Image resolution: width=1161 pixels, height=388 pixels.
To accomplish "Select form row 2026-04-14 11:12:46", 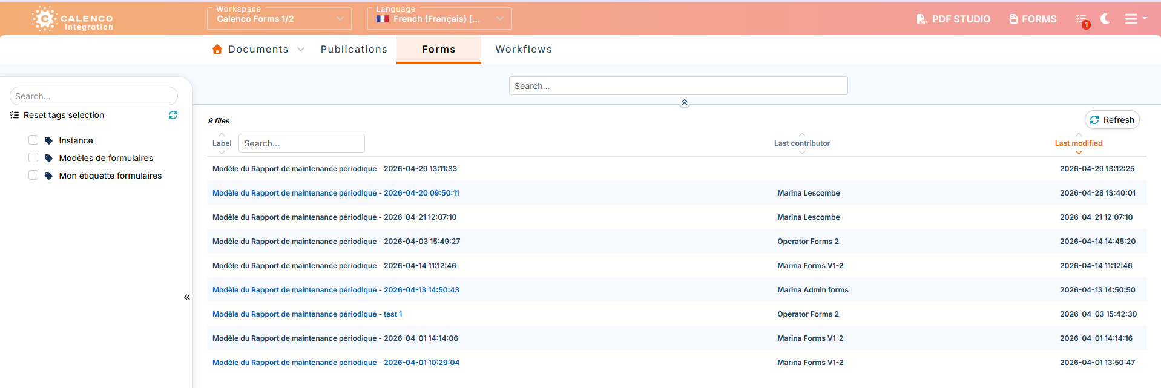I will [677, 266].
